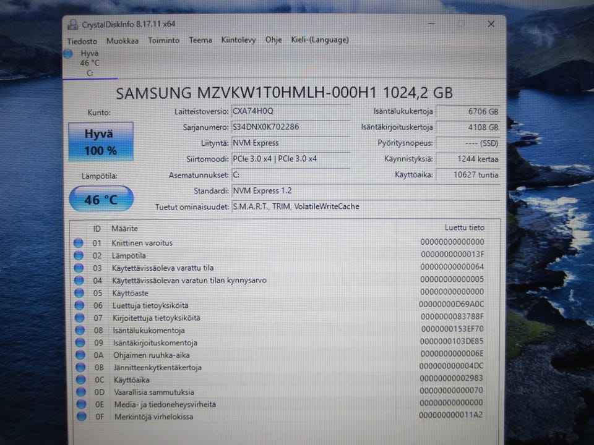The height and width of the screenshot is (445, 594).
Task: Click the 46 °C temperature button
Action: pos(101,198)
